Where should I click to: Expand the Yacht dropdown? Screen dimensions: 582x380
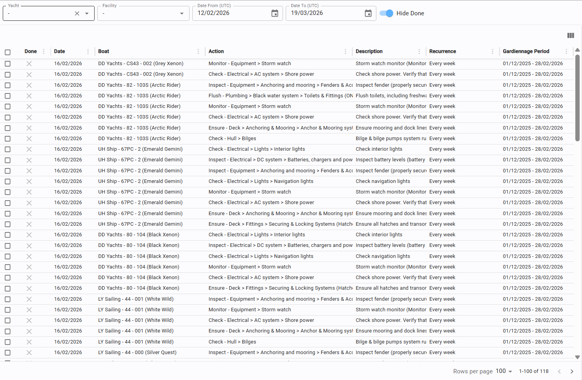coord(87,13)
